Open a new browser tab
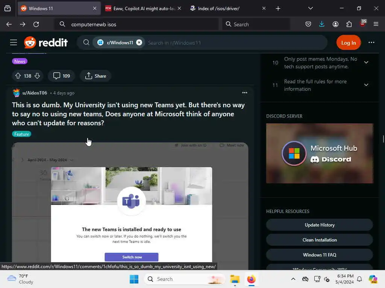 pyautogui.click(x=278, y=9)
